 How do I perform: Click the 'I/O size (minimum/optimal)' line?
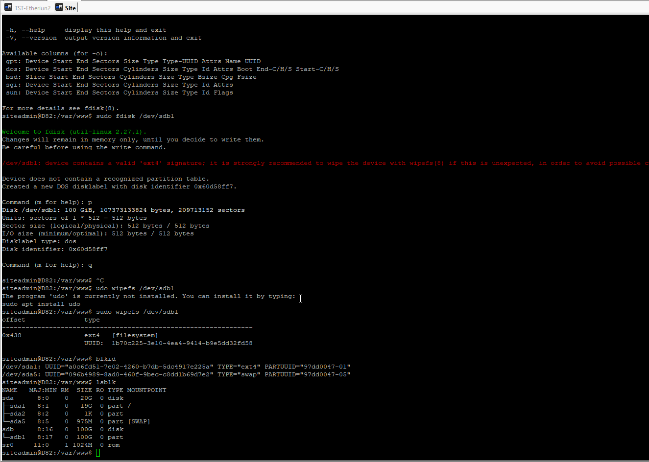98,233
